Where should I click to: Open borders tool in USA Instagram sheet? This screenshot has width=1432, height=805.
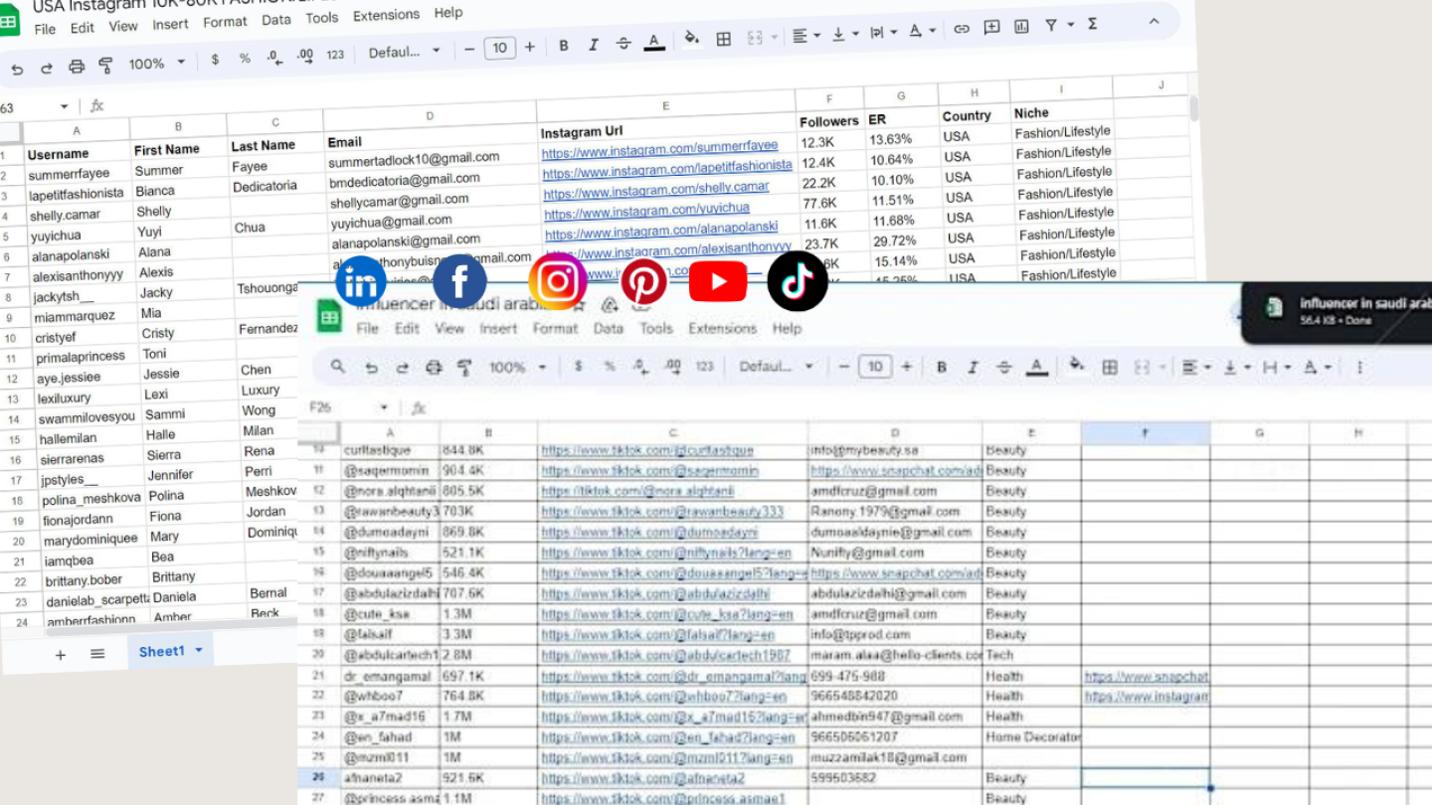[x=724, y=39]
